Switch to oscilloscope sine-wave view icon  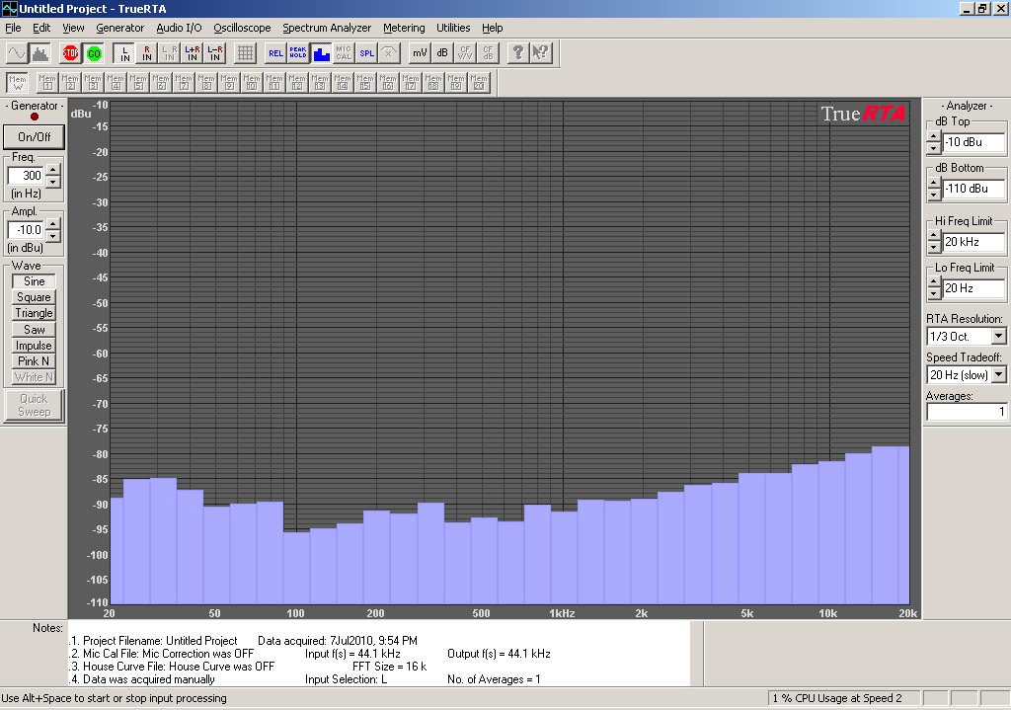(17, 53)
